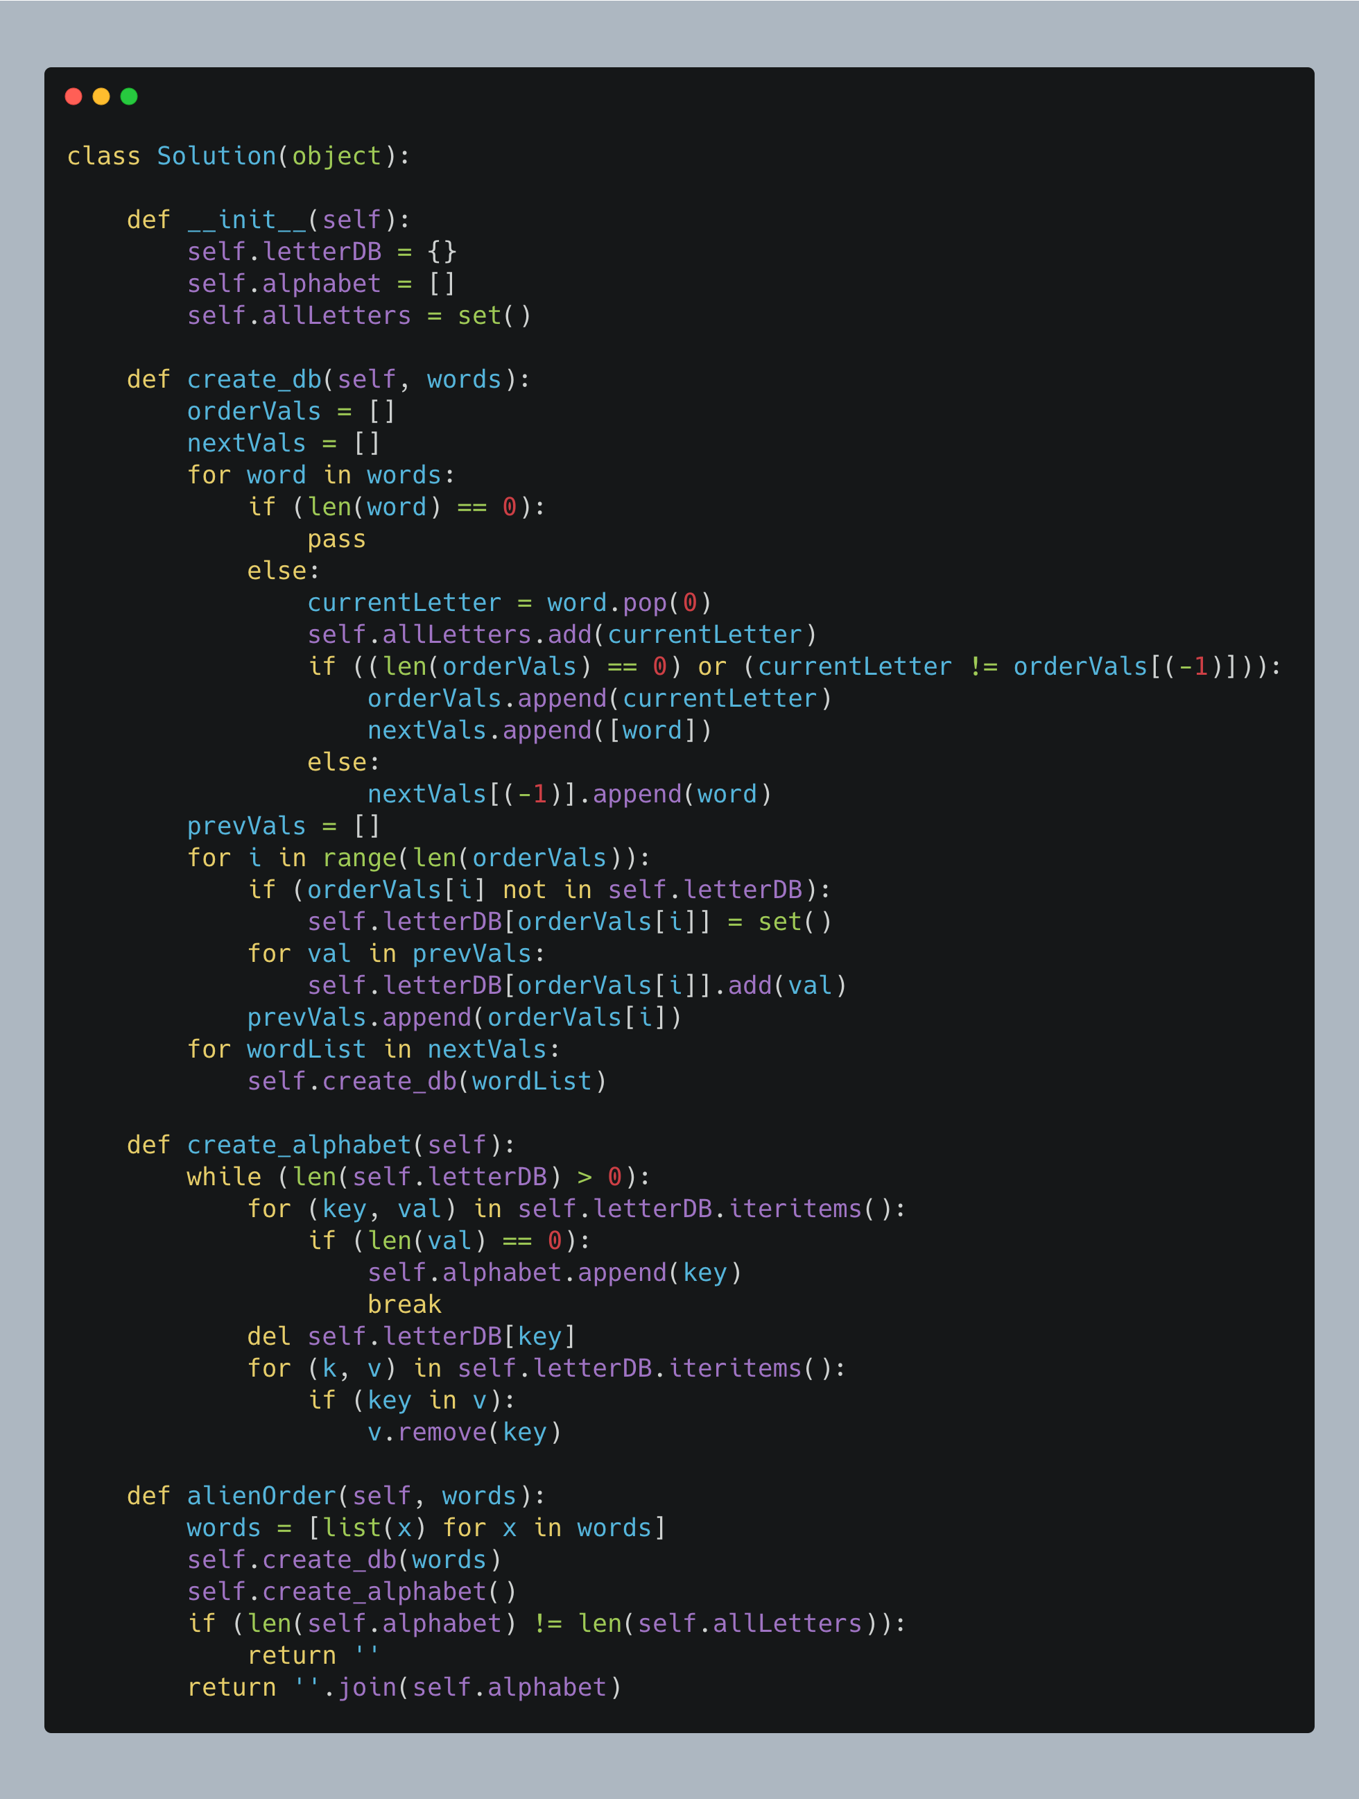Click the 'pass' keyword

coord(336,539)
